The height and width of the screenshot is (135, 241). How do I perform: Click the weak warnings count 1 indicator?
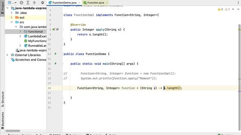coord(227,9)
